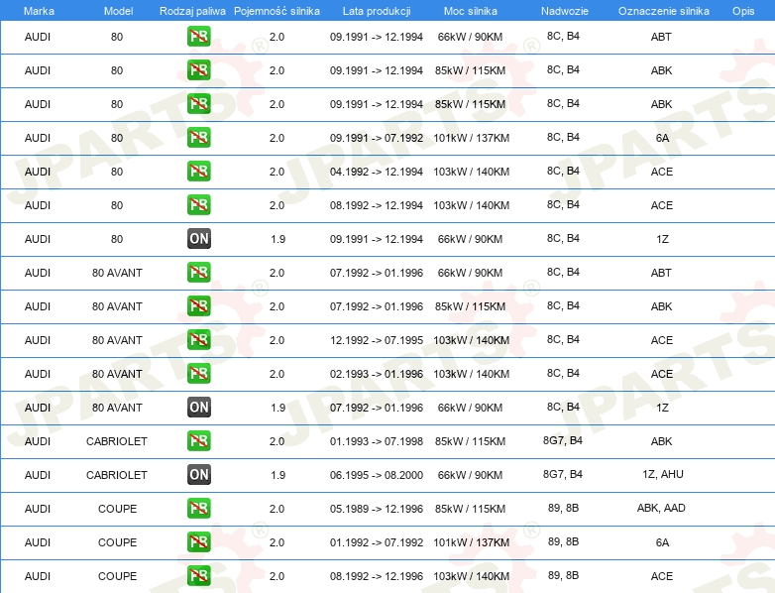Select engine code ABK, AAD

(x=661, y=508)
